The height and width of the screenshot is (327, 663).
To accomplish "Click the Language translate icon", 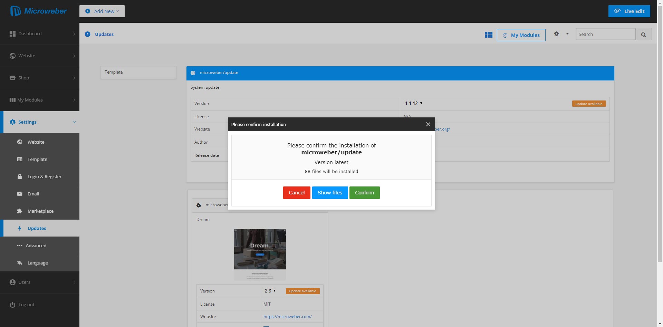I will tap(20, 263).
